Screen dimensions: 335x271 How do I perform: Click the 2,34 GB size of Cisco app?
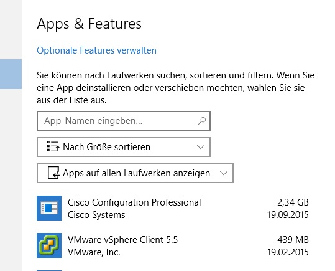[293, 202]
